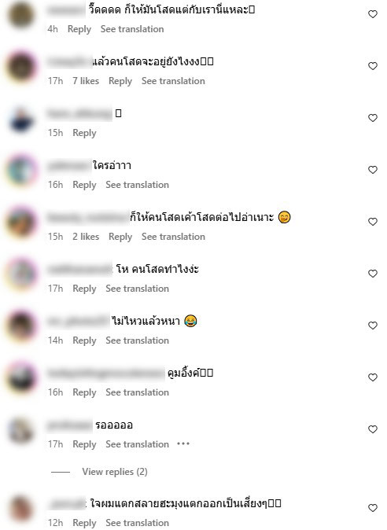Image resolution: width=387 pixels, height=530 pixels.
Task: See translation of 'คูมอิ้งค์' comment
Action: click(137, 392)
